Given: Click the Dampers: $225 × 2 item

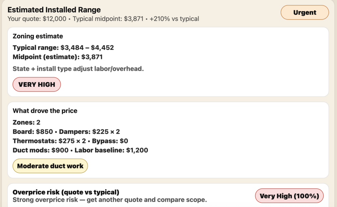Looking at the screenshot, I should click(x=90, y=132).
